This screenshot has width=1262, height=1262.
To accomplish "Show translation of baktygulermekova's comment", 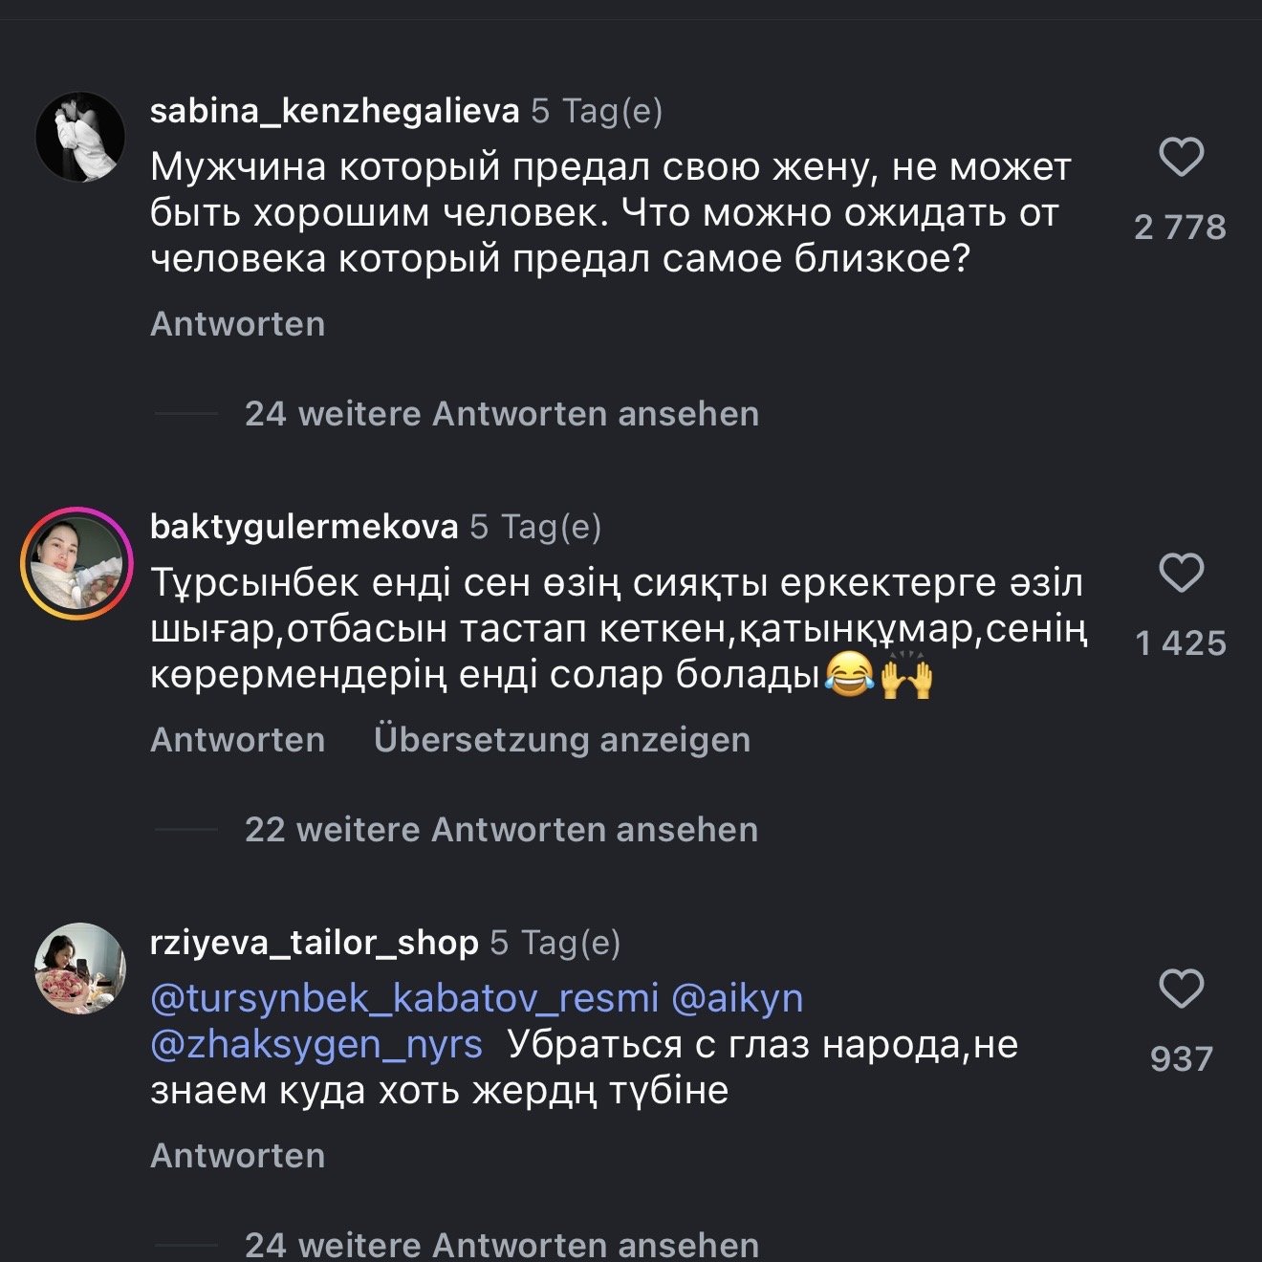I will (x=562, y=740).
